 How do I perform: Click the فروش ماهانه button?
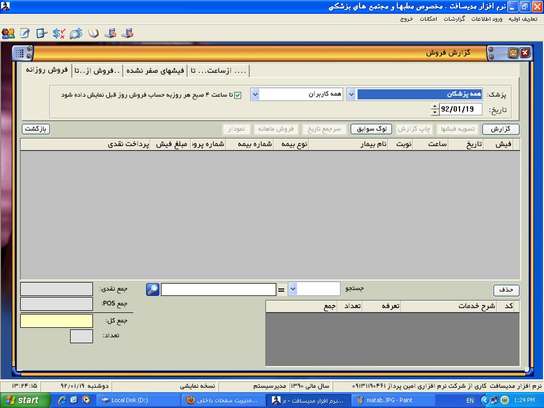coord(276,129)
